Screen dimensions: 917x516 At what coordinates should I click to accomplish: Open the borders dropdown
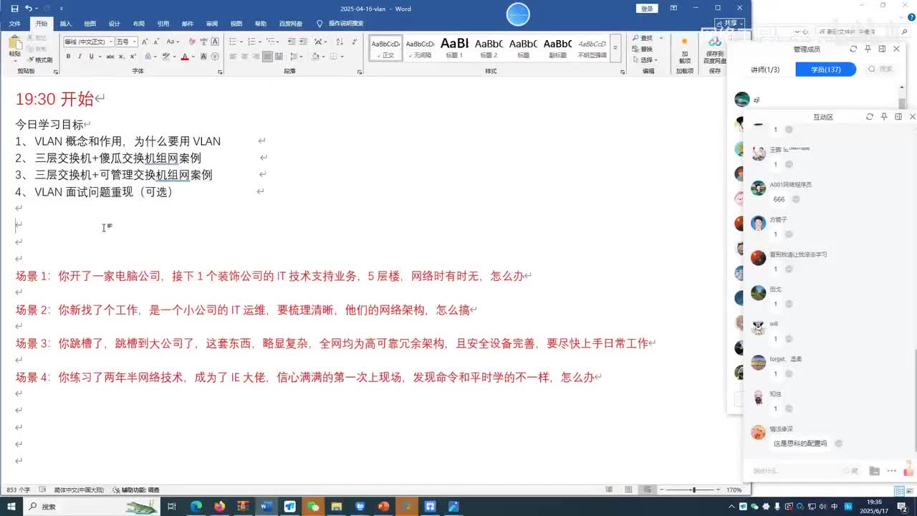coord(342,57)
